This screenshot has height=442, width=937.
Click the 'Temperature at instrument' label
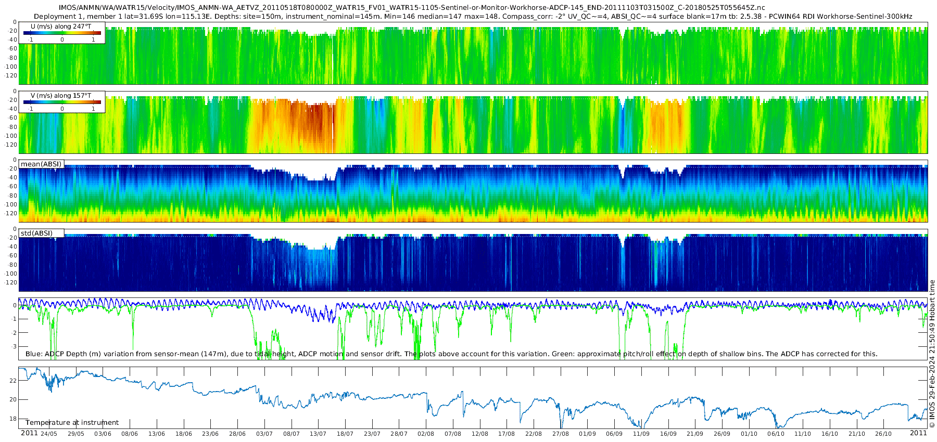click(x=72, y=423)
